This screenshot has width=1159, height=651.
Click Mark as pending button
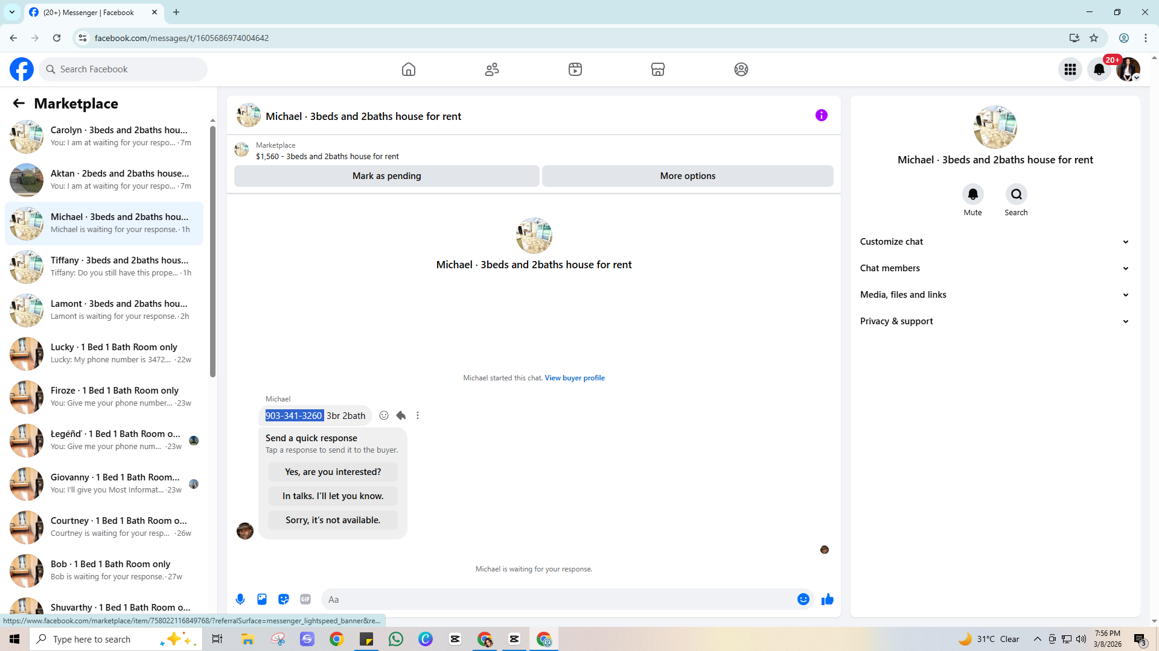pos(386,176)
